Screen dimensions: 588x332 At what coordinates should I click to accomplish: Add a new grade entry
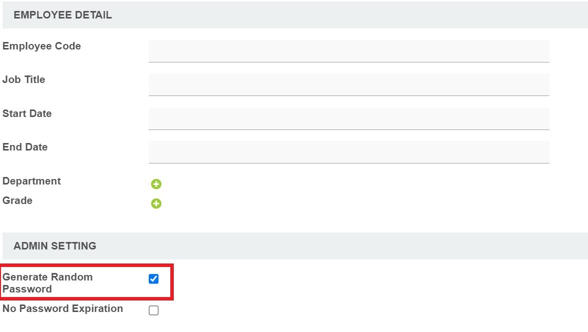pyautogui.click(x=156, y=203)
